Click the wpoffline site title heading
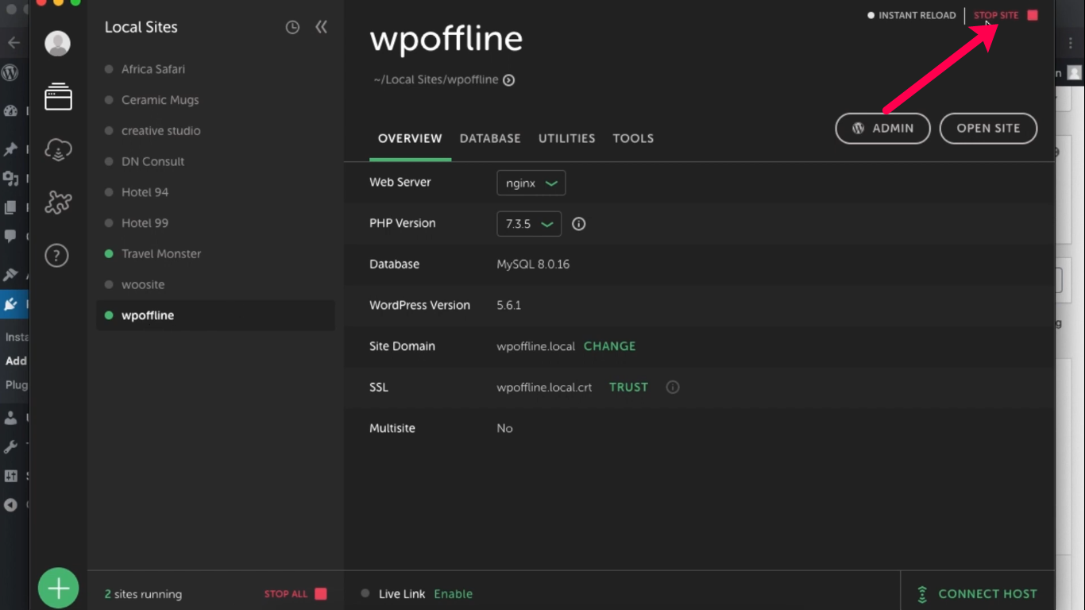This screenshot has height=610, width=1085. point(446,40)
